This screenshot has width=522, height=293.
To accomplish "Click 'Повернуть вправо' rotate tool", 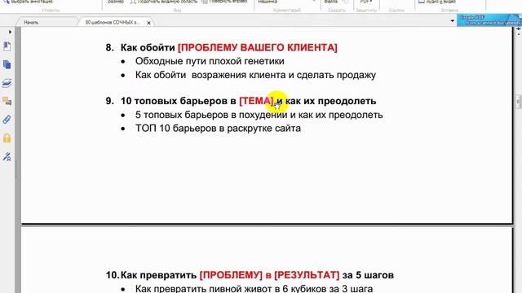I will (225, 2).
